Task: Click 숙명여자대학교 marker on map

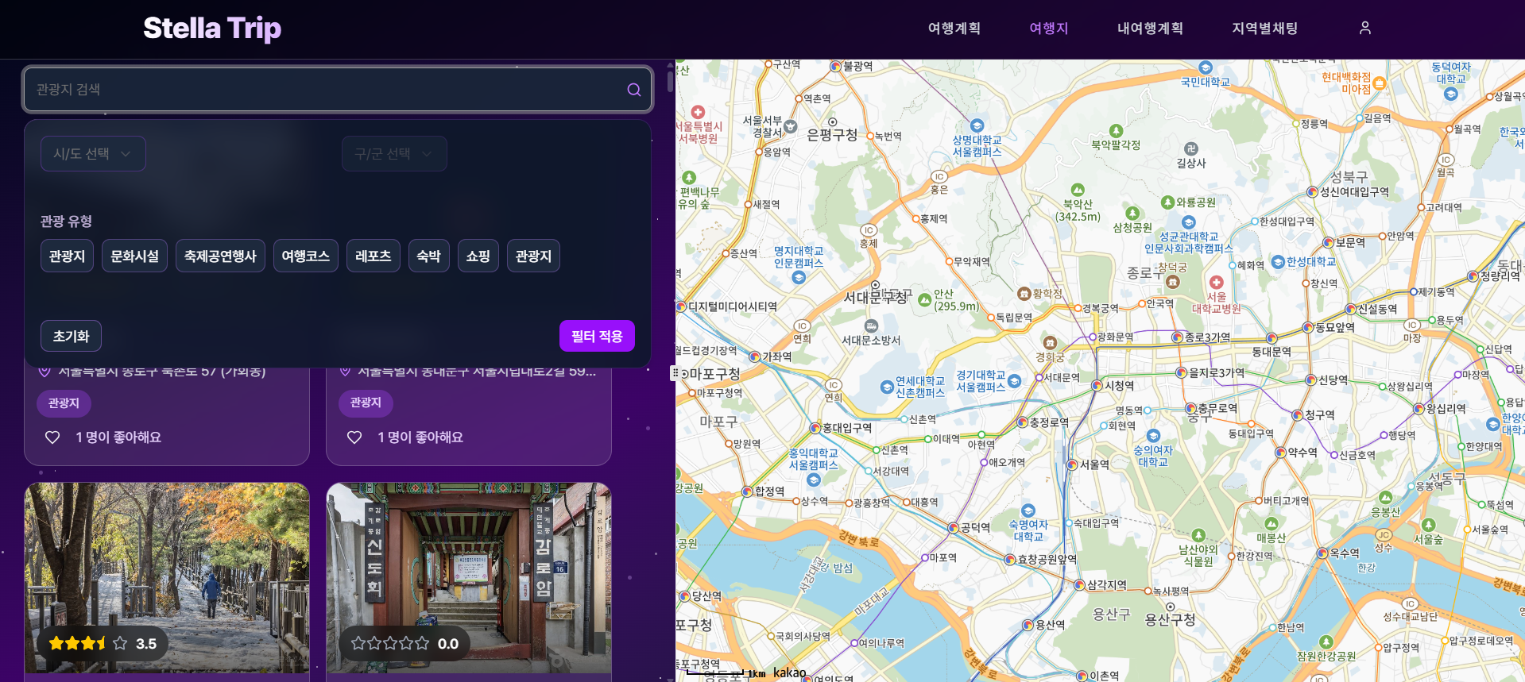Action: point(1028,511)
